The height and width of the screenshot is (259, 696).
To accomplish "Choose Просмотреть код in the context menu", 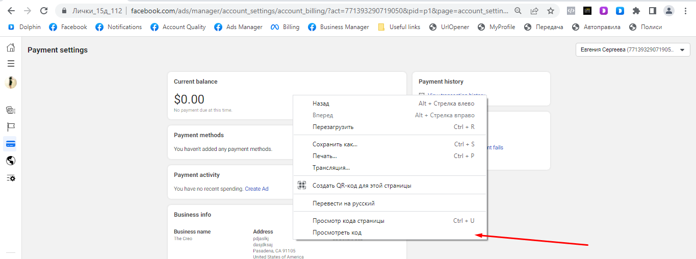I will tap(390, 232).
